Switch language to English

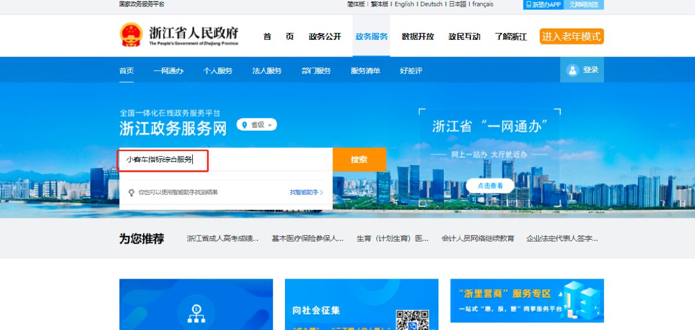(x=404, y=4)
